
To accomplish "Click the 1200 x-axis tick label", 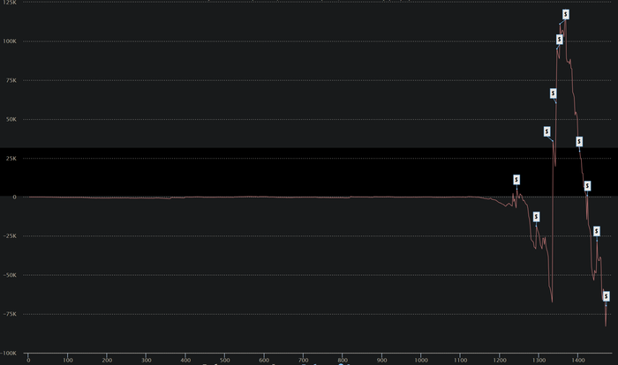I will point(500,360).
